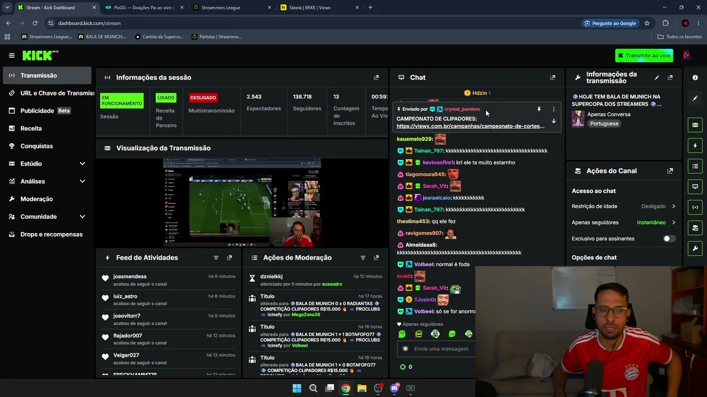
Task: Open the Conquistas sidebar item
Action: [47, 146]
